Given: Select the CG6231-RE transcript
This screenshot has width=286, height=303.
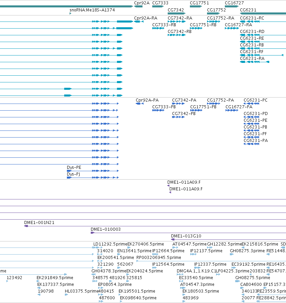Looking at the screenshot, I should tap(263, 42).
